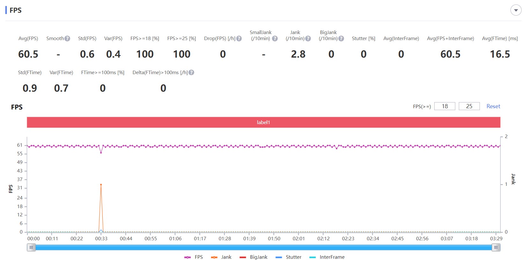Click the FPS>=18 [%] label

[145, 39]
